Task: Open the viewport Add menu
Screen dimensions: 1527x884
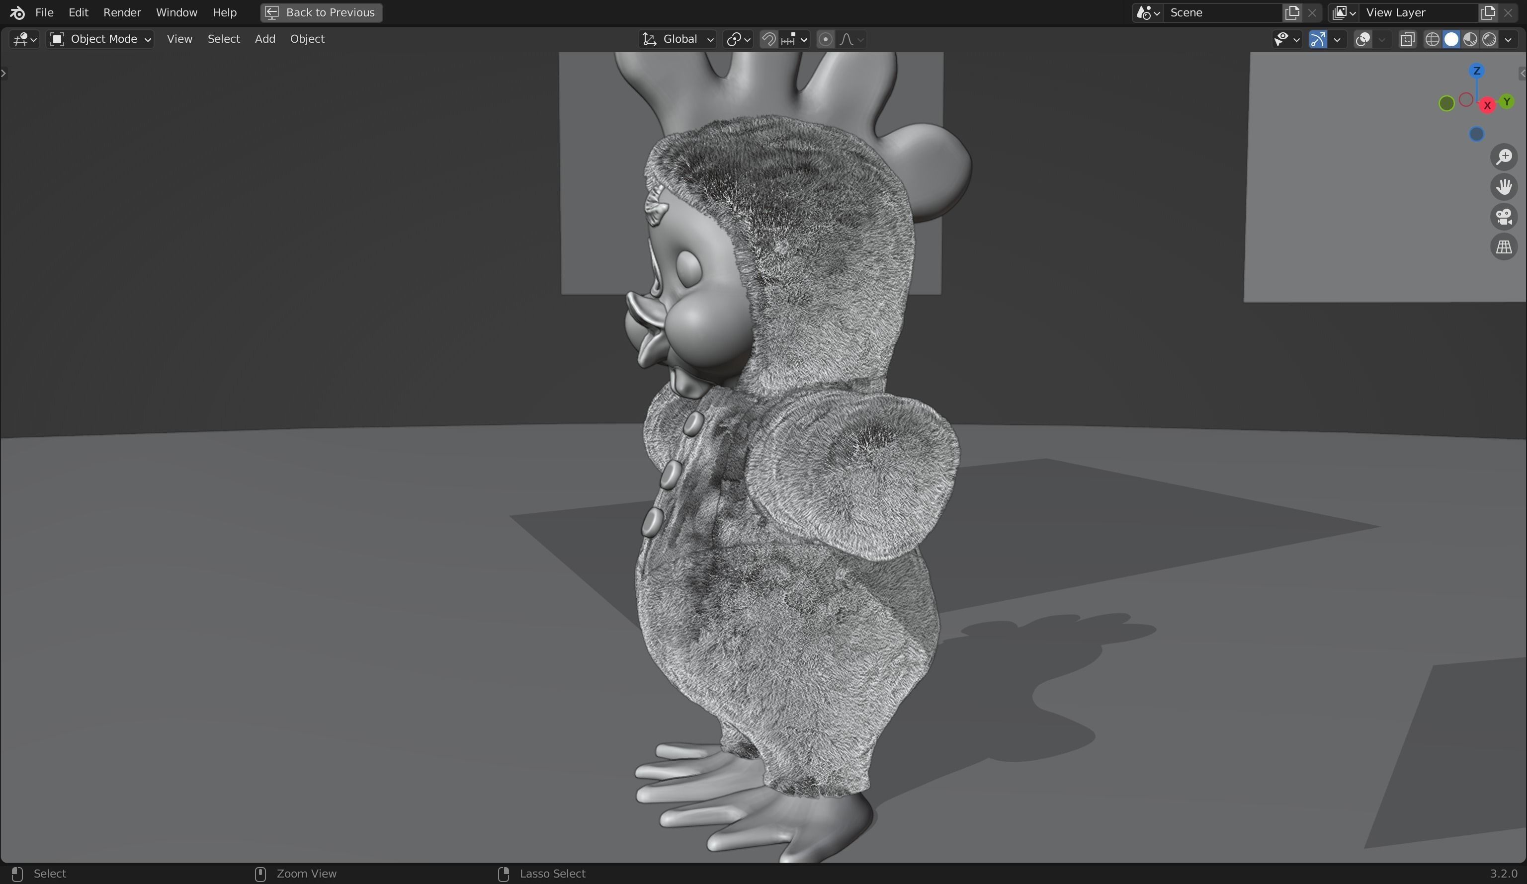Action: click(x=265, y=39)
